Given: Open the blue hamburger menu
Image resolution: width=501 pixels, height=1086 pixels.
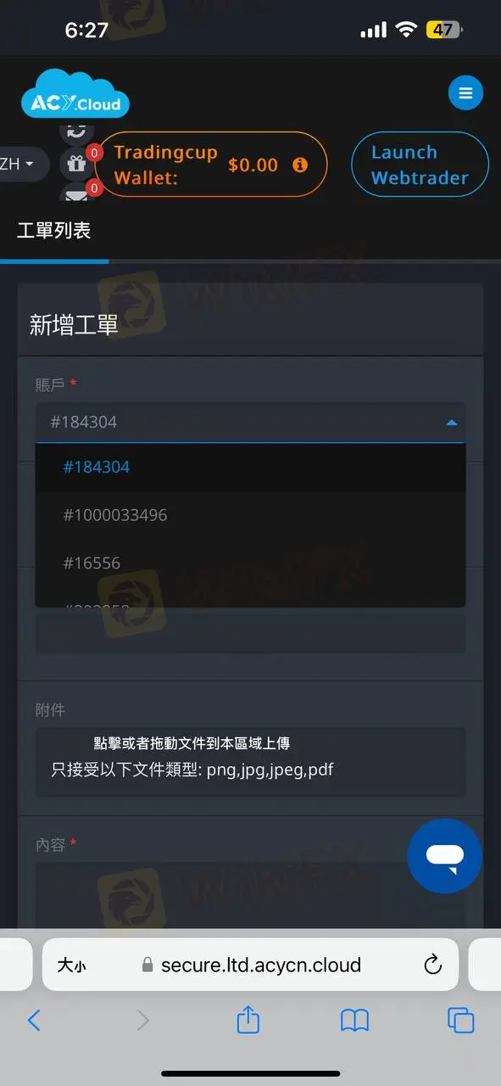Looking at the screenshot, I should [465, 92].
